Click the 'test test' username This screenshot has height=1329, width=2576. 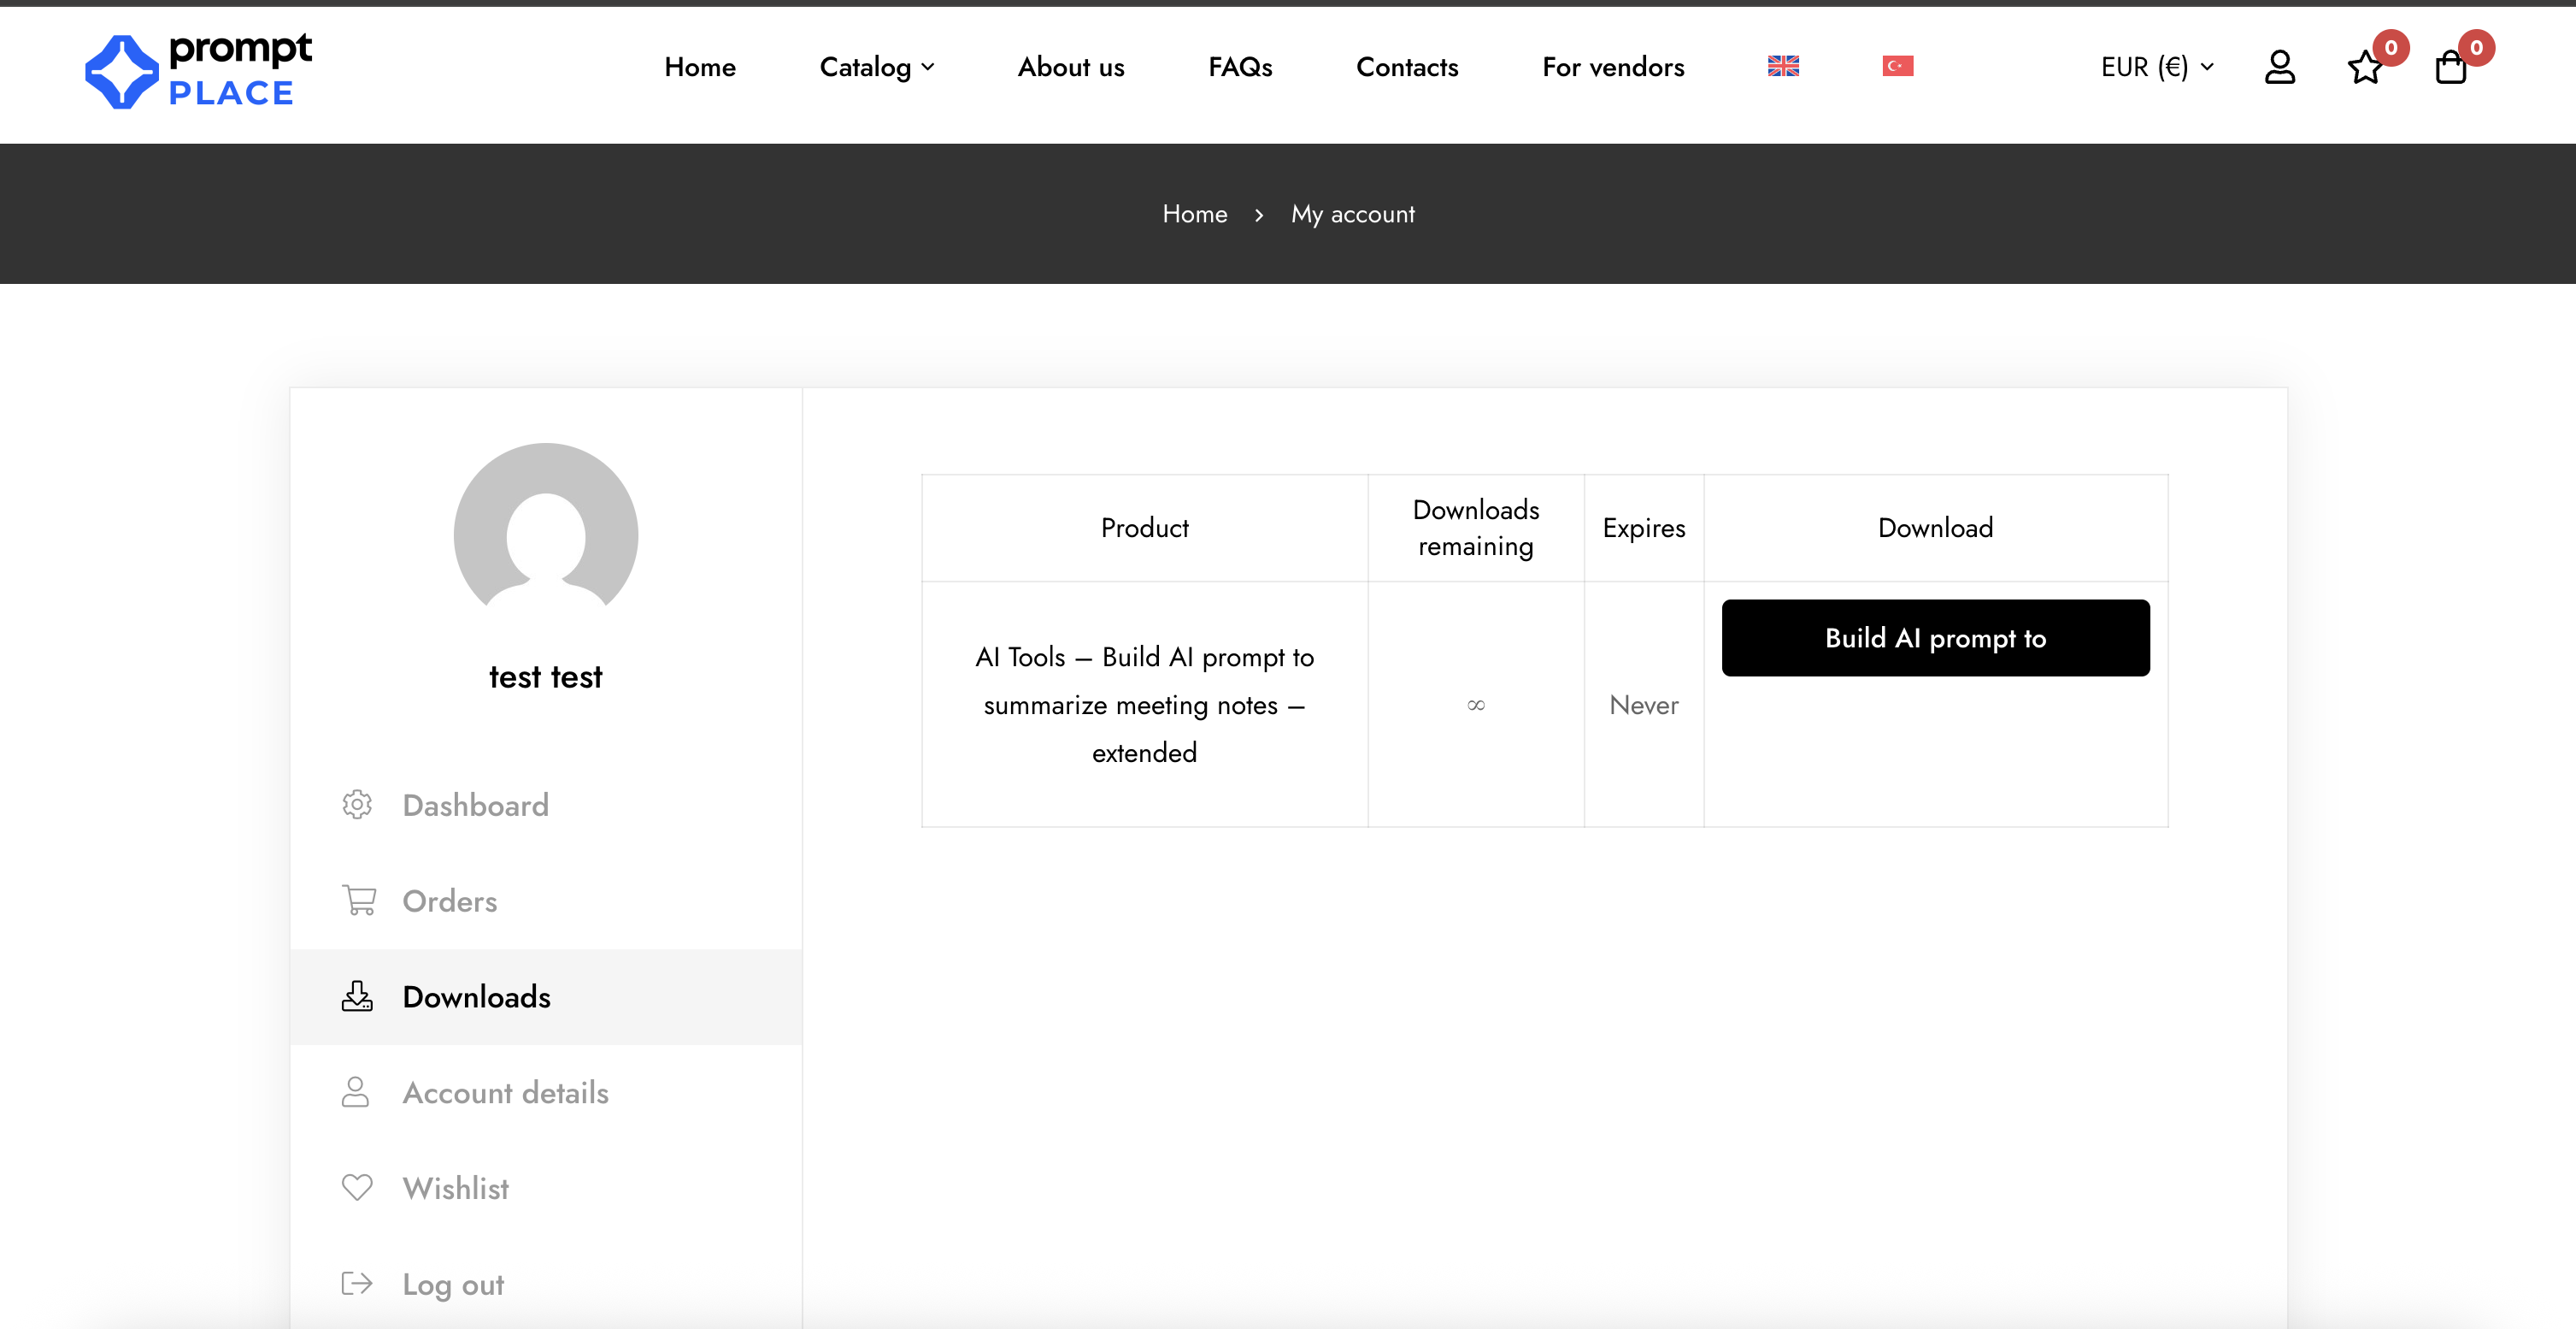(x=546, y=677)
